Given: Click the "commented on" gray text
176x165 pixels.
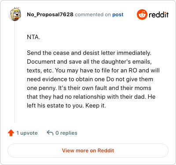Looking at the screenshot, I should tap(93, 14).
